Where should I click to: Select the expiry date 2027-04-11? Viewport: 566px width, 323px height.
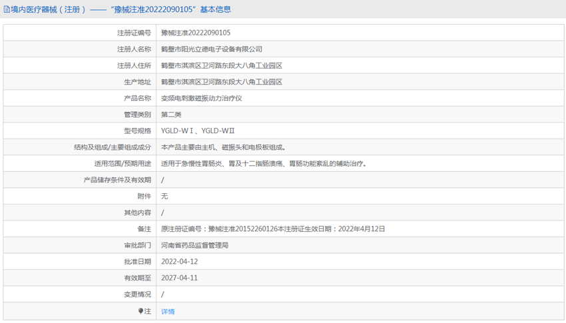pos(179,278)
